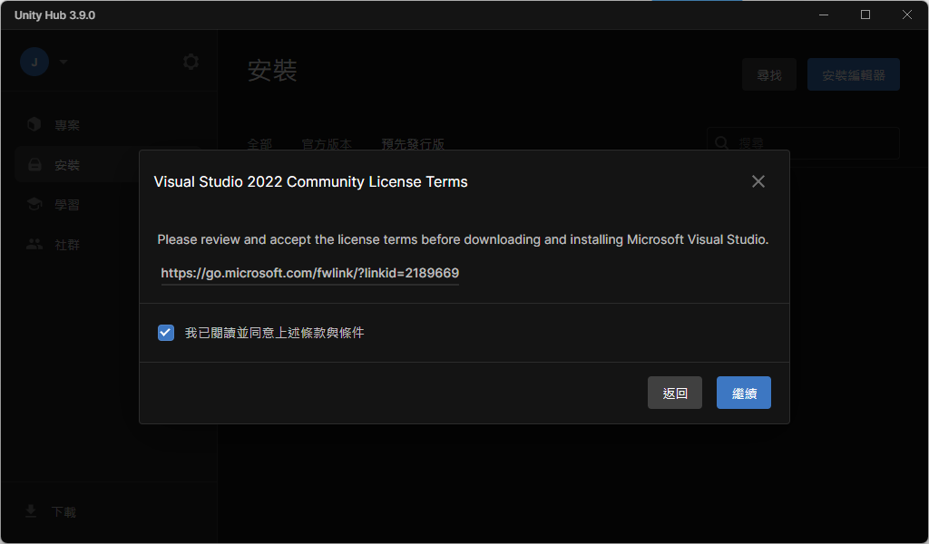Focus the 搜尋 search field
Image resolution: width=929 pixels, height=544 pixels.
coord(803,142)
